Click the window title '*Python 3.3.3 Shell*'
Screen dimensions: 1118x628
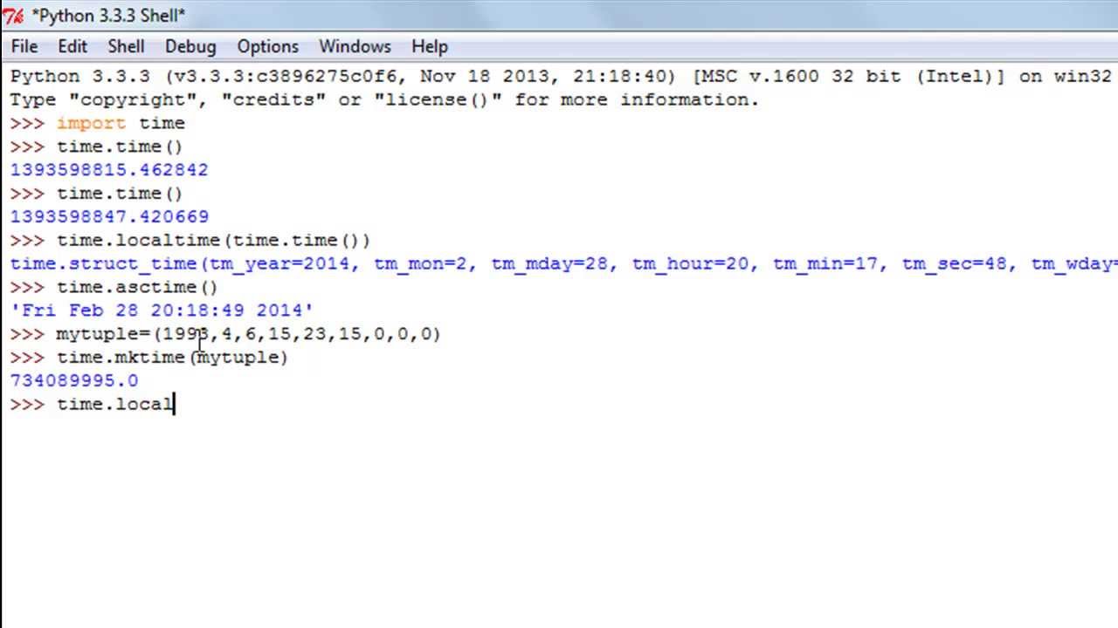[x=108, y=16]
